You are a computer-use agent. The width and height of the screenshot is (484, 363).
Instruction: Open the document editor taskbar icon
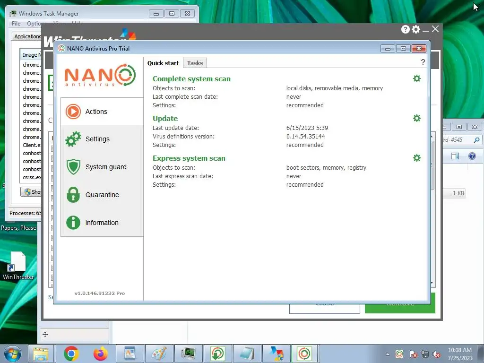[x=130, y=354]
